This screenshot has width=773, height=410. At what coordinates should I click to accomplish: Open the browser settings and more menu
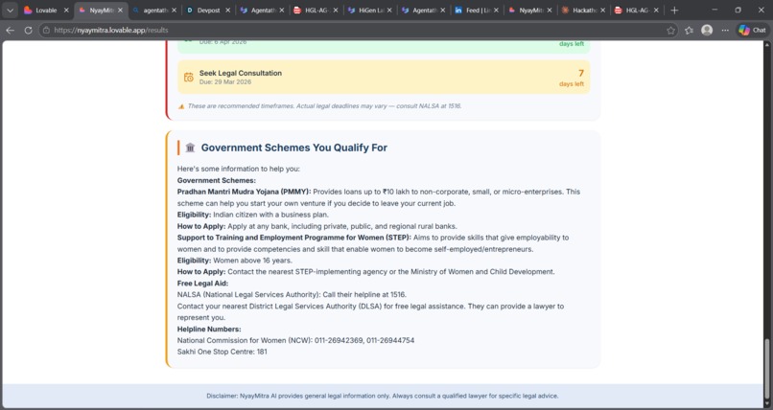coord(725,31)
